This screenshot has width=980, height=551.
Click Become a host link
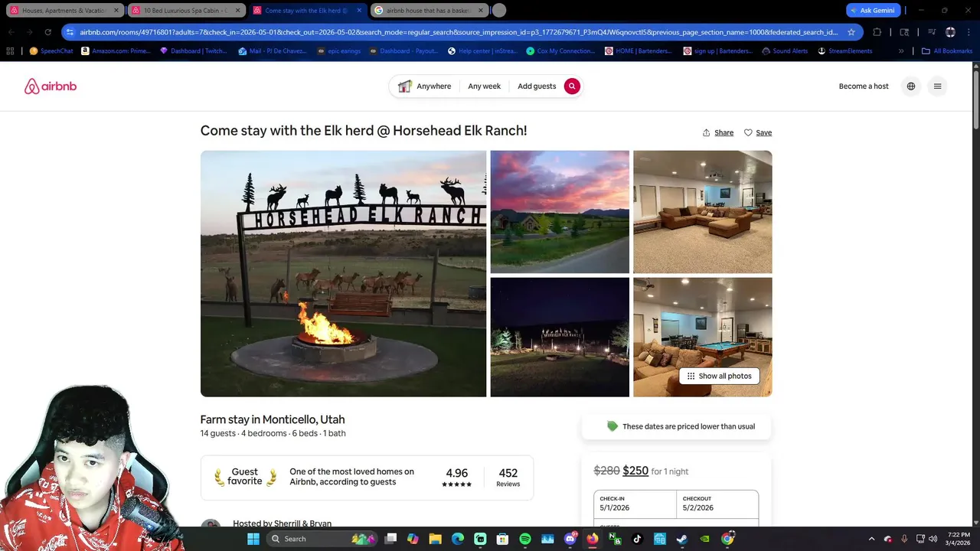coord(864,86)
